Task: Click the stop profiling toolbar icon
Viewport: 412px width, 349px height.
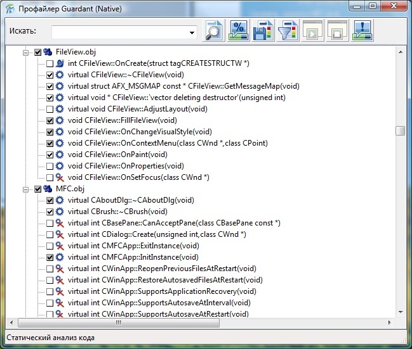Action: point(336,31)
